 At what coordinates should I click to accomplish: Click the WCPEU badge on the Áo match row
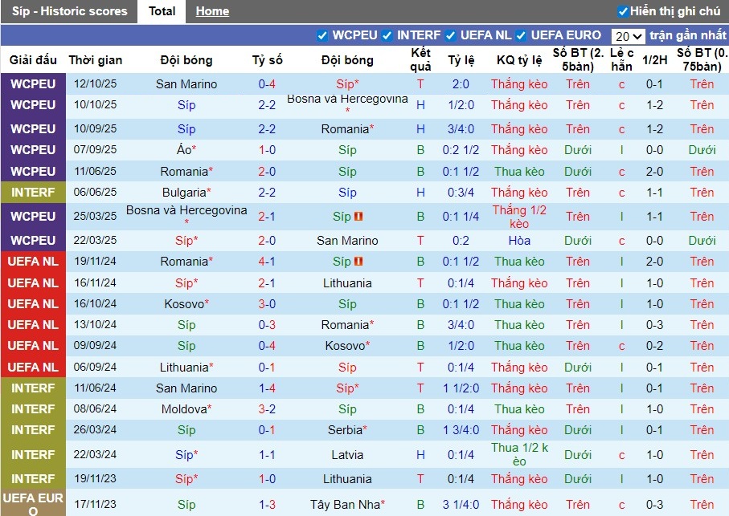33,149
